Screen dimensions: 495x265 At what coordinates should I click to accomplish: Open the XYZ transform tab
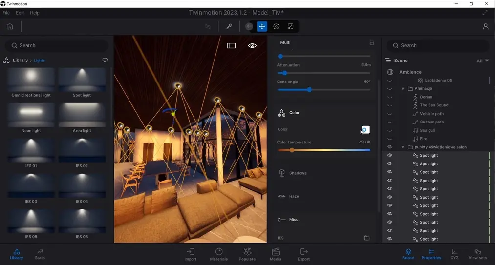coord(454,254)
